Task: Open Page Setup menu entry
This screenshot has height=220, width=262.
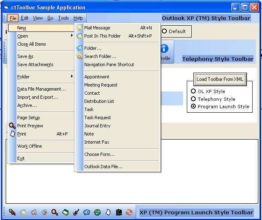Action: (x=41, y=118)
